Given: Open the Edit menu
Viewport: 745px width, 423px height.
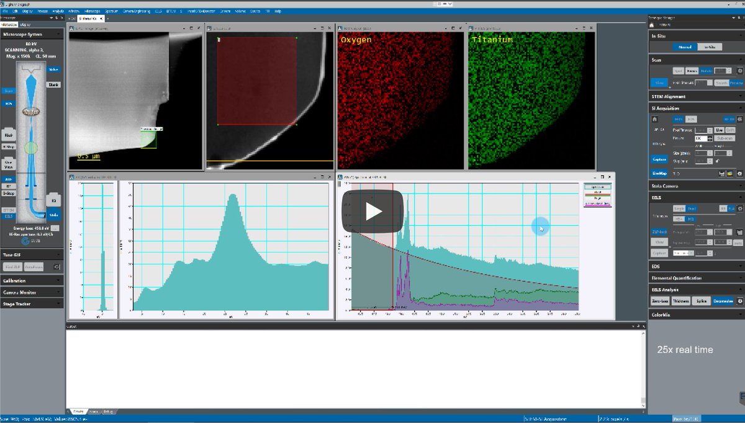Looking at the screenshot, I should (x=15, y=11).
